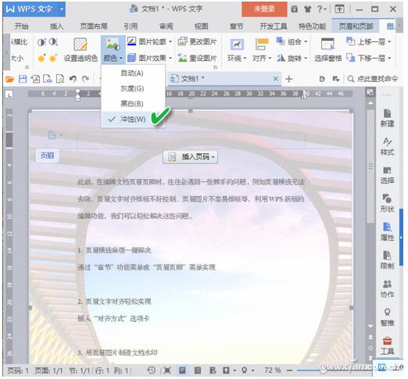
Task: Open the 智推 sidebar panel
Action: (x=387, y=317)
